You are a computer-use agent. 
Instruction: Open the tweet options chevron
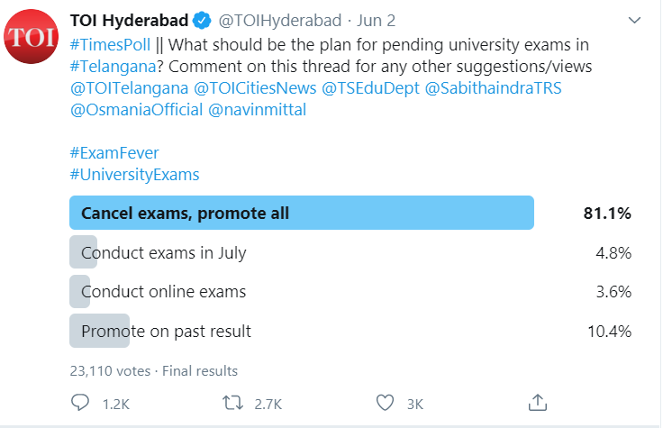pyautogui.click(x=637, y=22)
